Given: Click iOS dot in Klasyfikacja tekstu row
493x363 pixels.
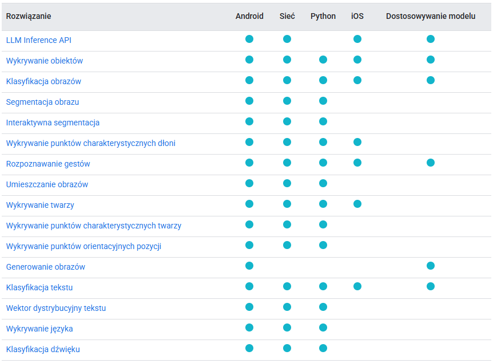Looking at the screenshot, I should click(357, 286).
